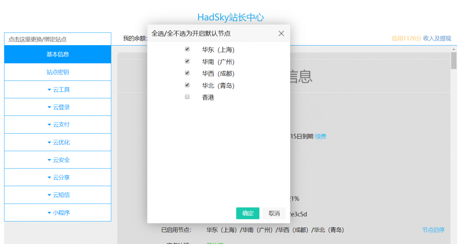Screen dimensions: 460x244
Task: Click the 华北（青岛）label in dialog
Action: point(218,86)
